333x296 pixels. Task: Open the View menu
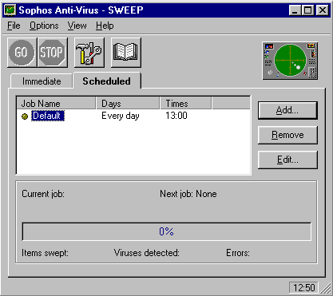click(77, 26)
